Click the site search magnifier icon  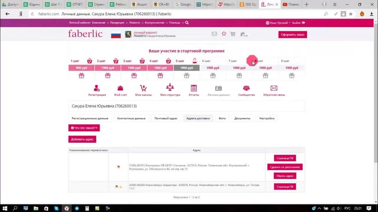click(x=187, y=23)
